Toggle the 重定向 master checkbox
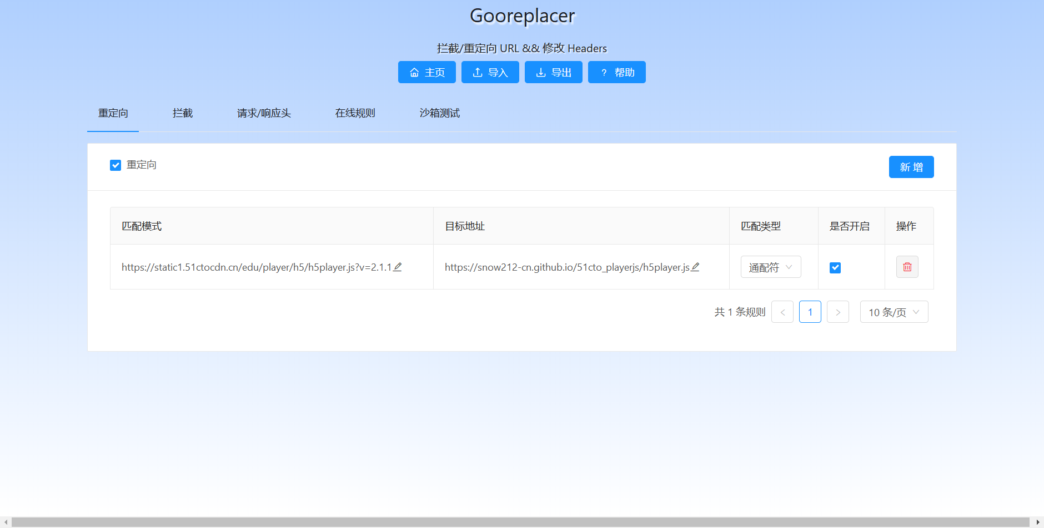This screenshot has width=1044, height=528. [116, 165]
